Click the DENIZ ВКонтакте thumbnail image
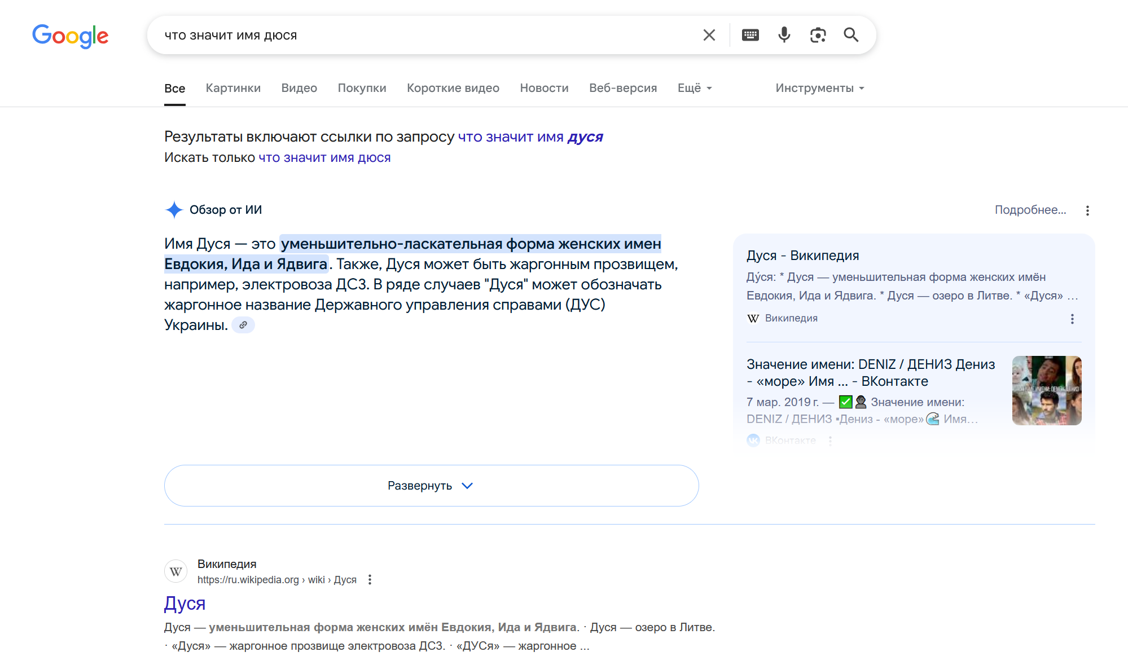 coord(1047,390)
